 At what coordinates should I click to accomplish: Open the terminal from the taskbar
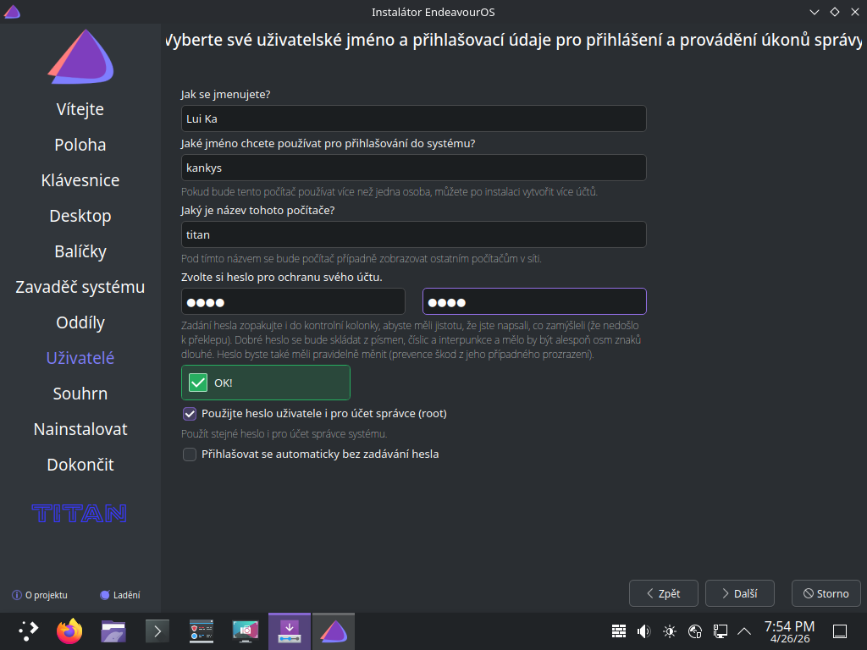coord(157,631)
